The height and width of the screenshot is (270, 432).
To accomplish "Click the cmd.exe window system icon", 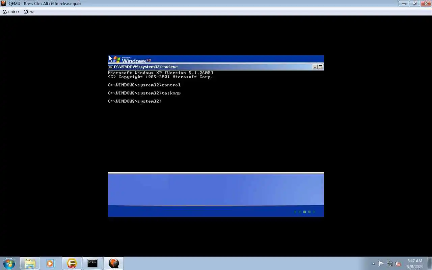I will (110, 67).
